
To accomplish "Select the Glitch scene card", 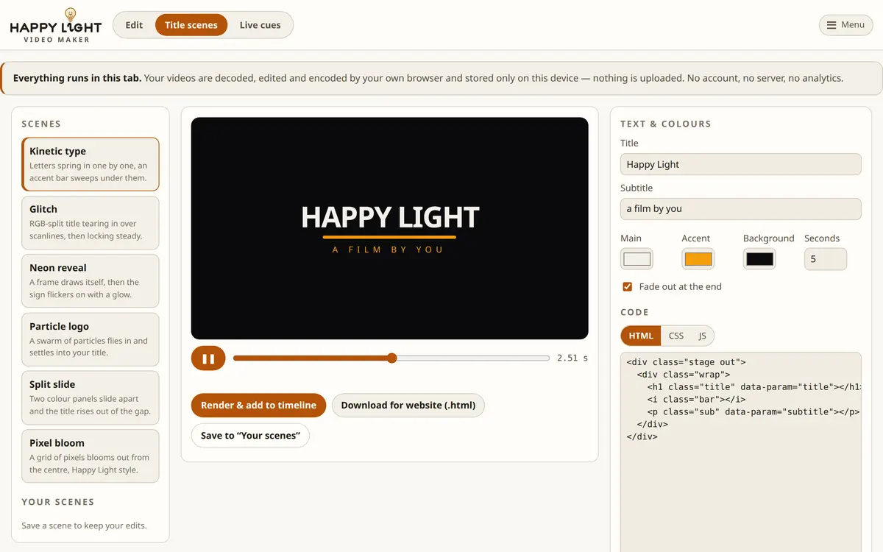I will coord(91,222).
